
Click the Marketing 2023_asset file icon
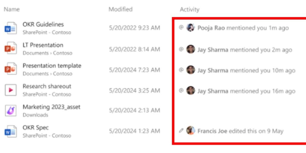click(x=11, y=111)
